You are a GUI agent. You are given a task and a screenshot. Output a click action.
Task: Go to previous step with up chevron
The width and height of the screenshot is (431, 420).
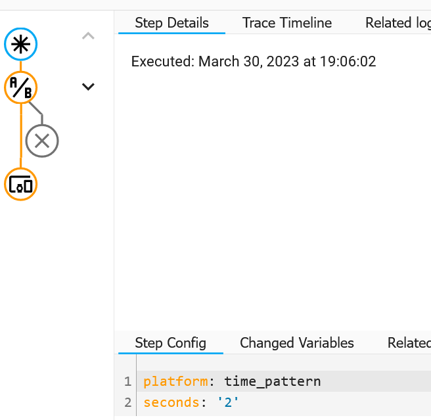point(88,36)
